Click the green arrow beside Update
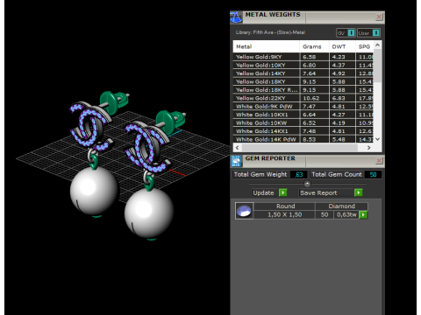The image size is (421, 315). point(282,192)
